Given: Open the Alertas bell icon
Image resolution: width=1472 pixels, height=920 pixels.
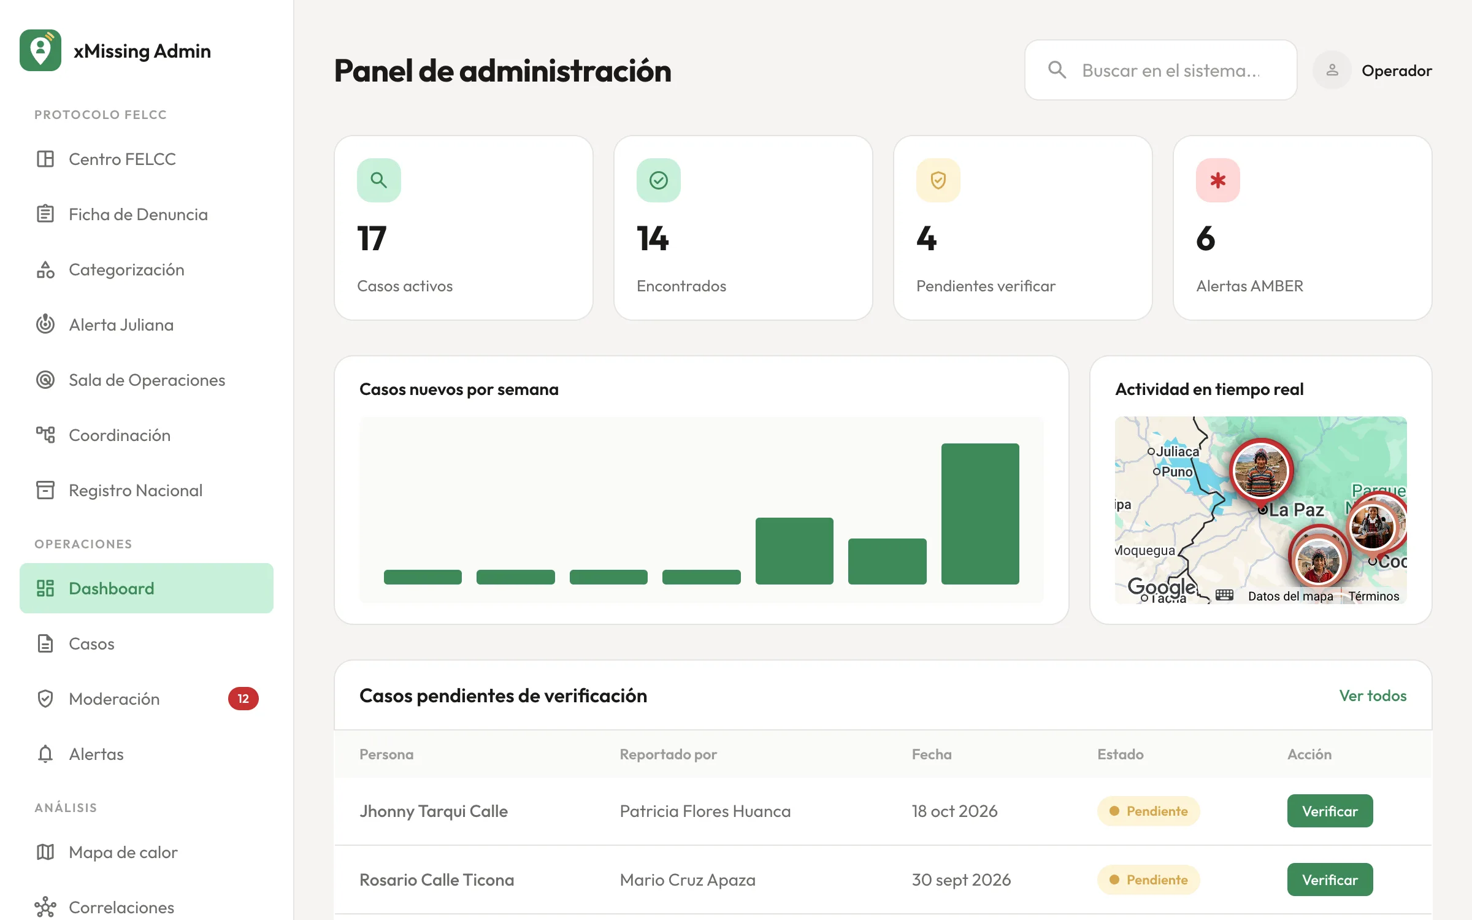Looking at the screenshot, I should coord(45,754).
